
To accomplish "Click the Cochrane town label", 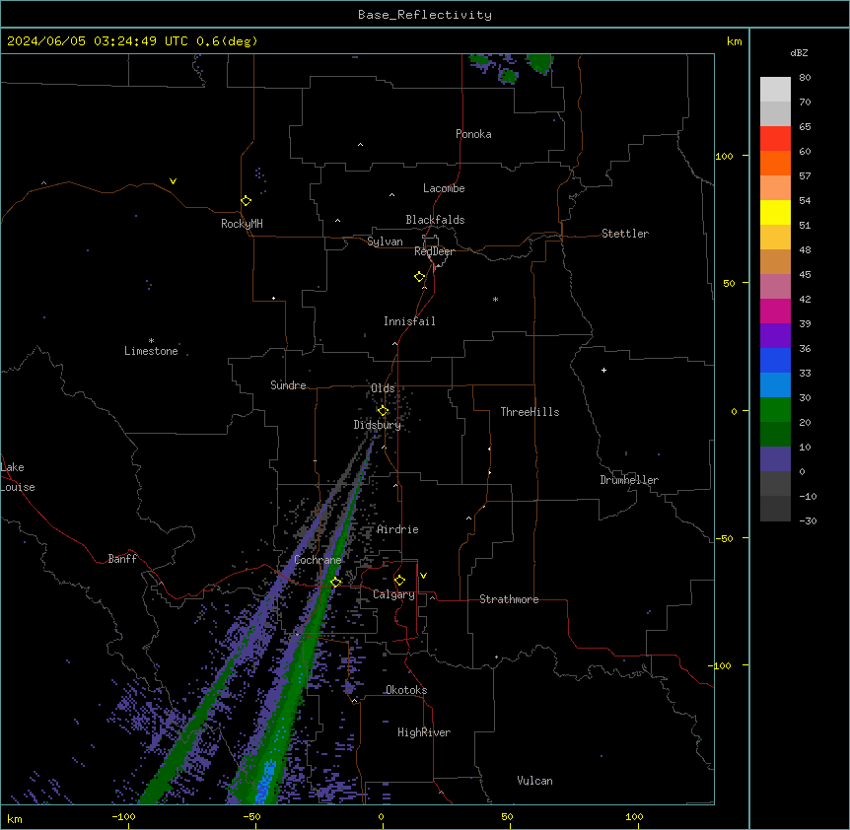I will point(318,560).
